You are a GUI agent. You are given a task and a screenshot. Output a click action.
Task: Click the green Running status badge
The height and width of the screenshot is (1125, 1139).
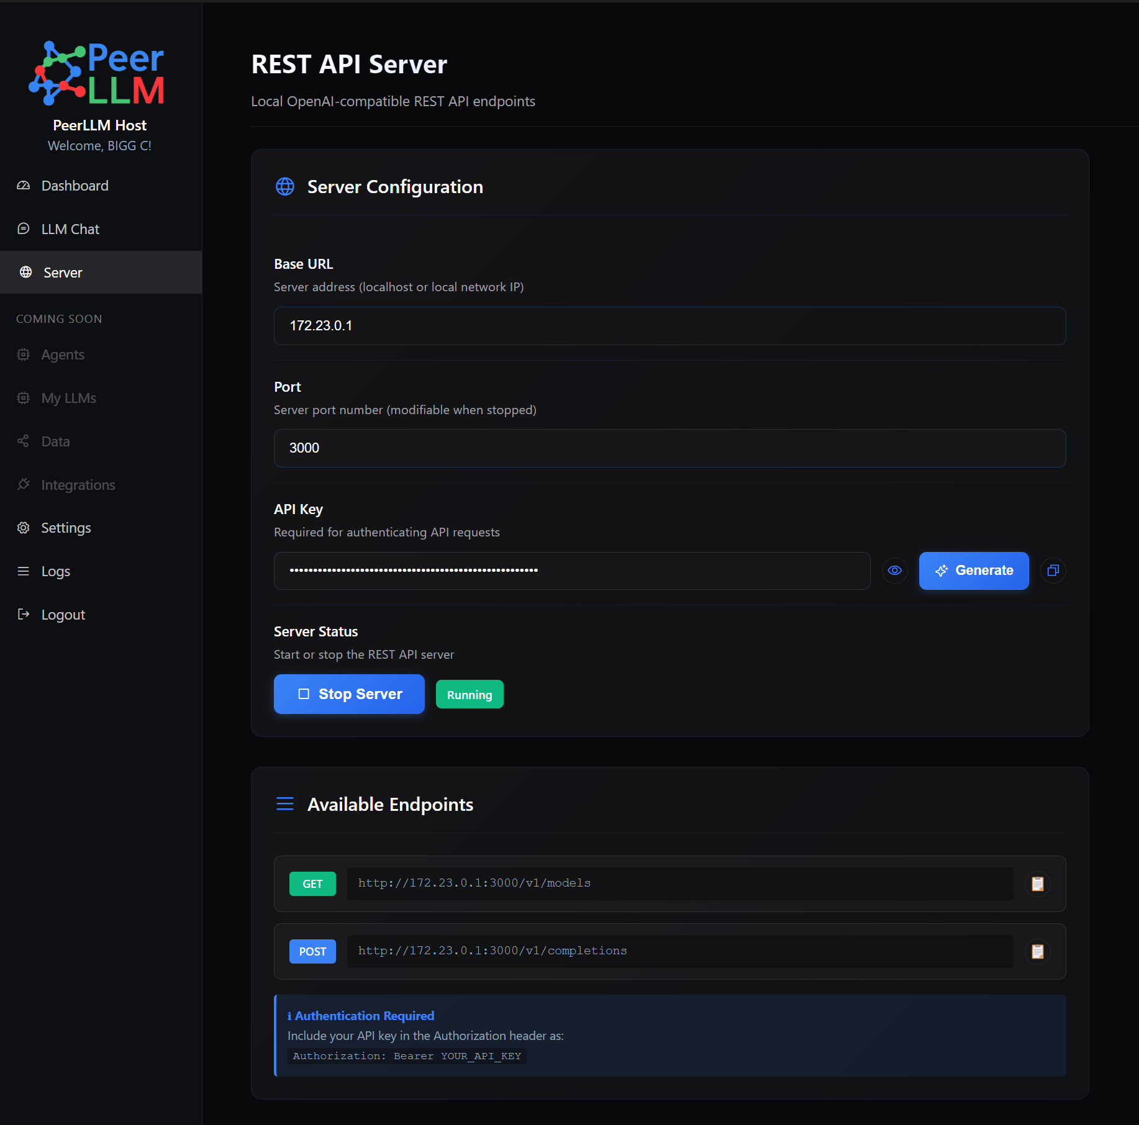point(470,695)
